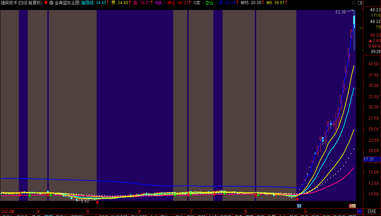This screenshot has width=381, height=216.
Task: Click the month 6 label on the date axis
Action: tap(140, 212)
